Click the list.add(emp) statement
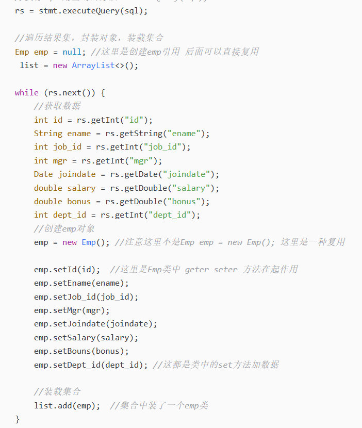This screenshot has height=428, width=362. 67,406
